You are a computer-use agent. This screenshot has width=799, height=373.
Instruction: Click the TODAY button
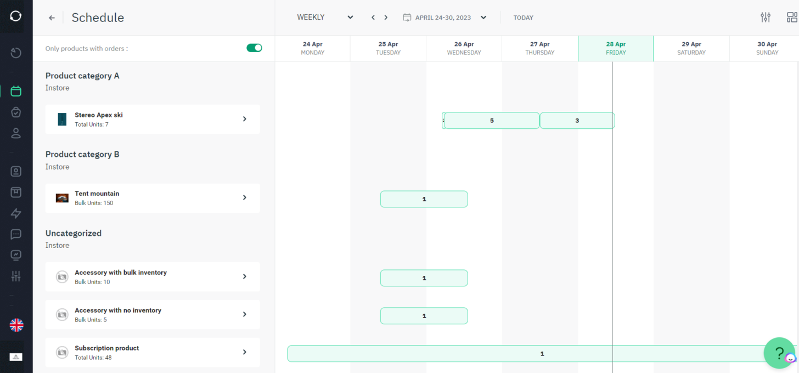coord(523,18)
